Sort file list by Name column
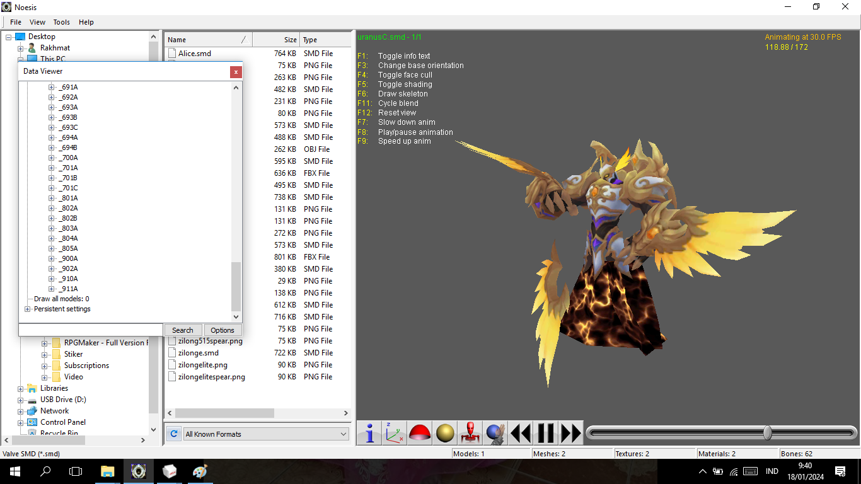Viewport: 861px width, 484px height. (x=208, y=40)
